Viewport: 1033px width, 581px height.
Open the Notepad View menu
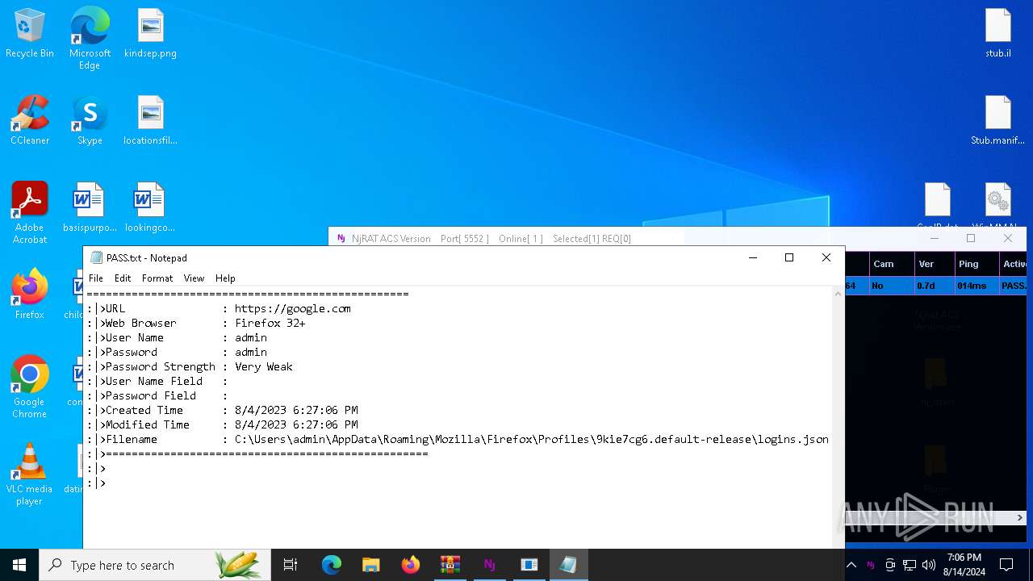tap(194, 278)
